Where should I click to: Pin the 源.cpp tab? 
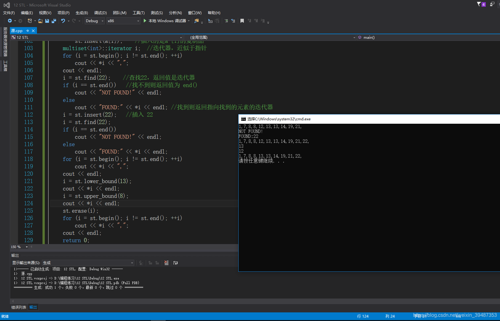point(27,31)
